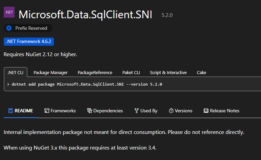Click the .NET Framework 4.6.2 badge
Viewport: 261px width, 160px height.
pyautogui.click(x=29, y=42)
